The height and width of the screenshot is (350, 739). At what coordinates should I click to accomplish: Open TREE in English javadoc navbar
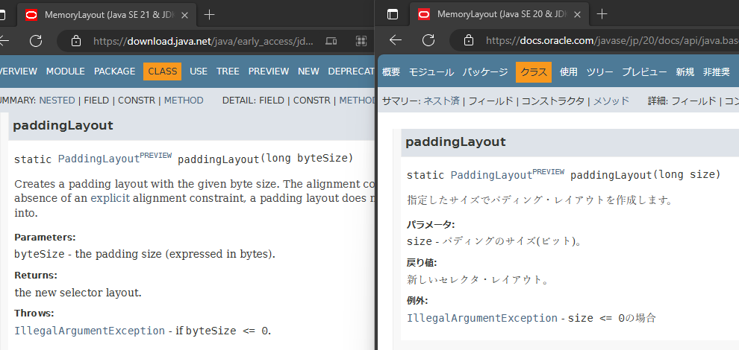coord(228,71)
